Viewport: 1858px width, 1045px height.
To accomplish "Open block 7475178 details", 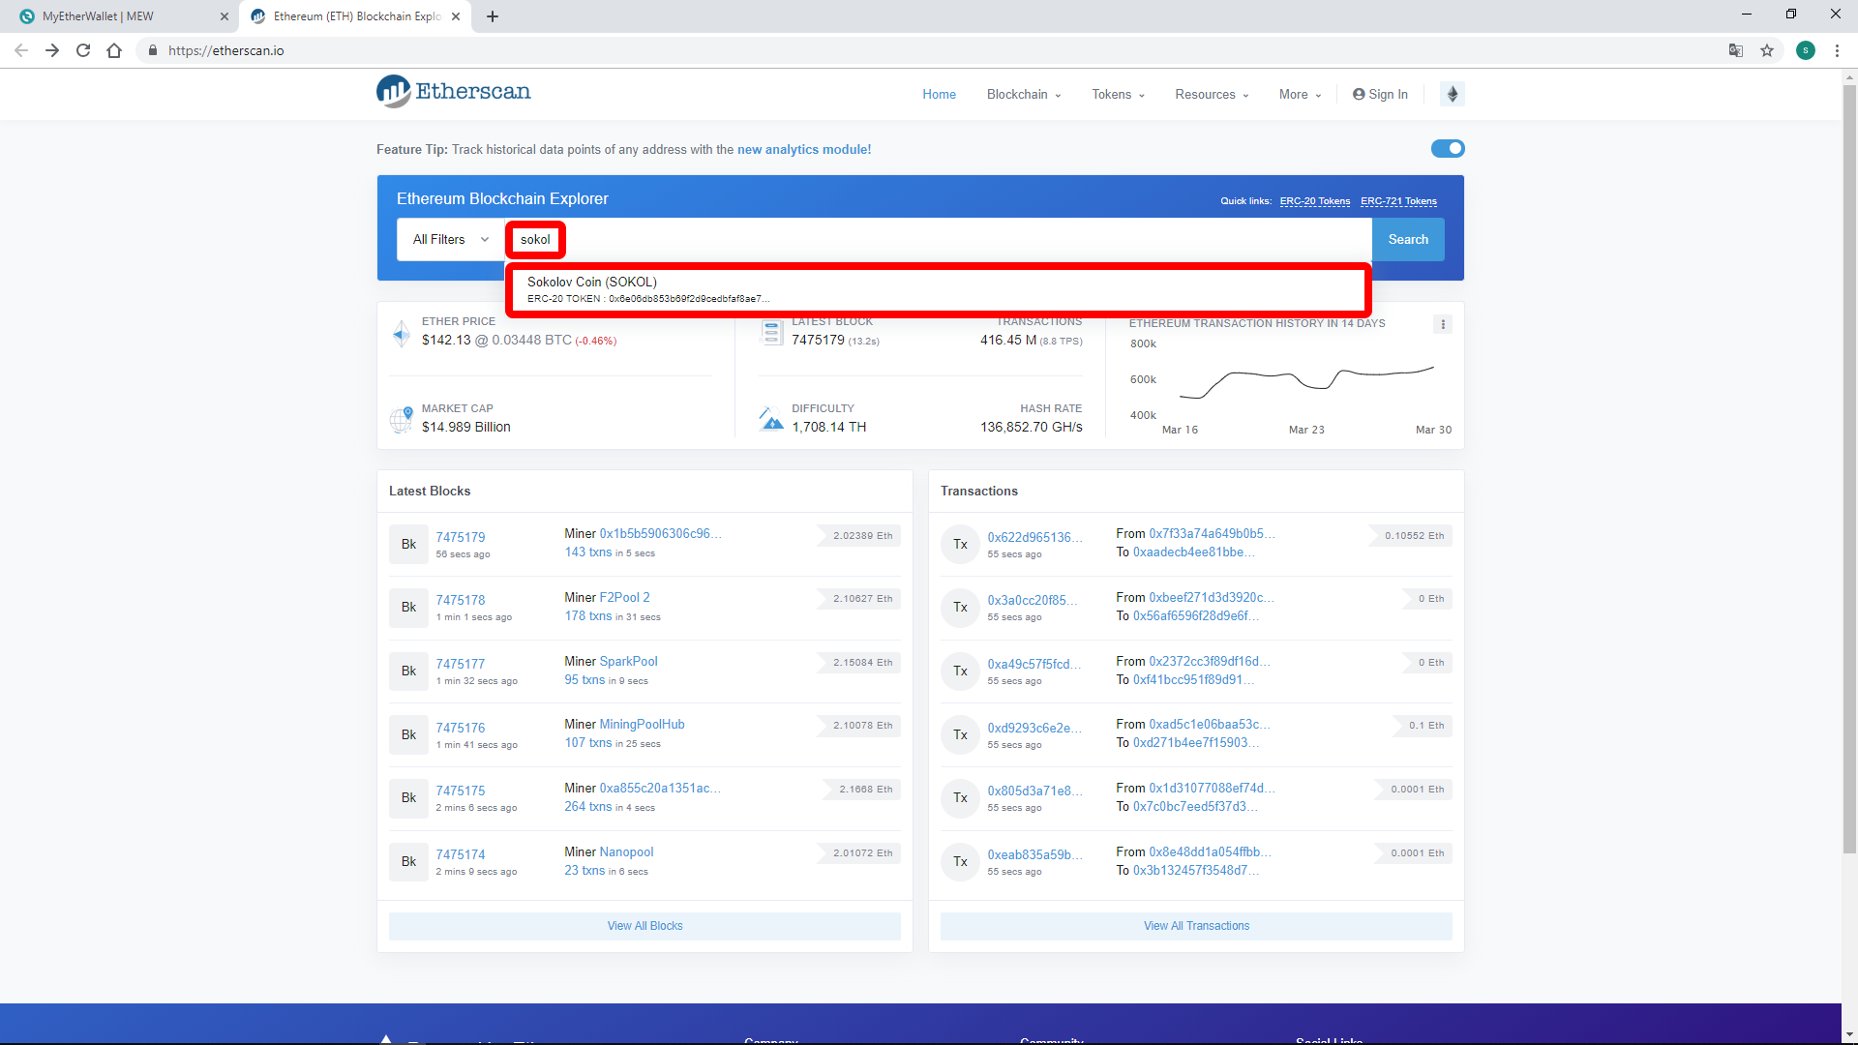I will [461, 600].
